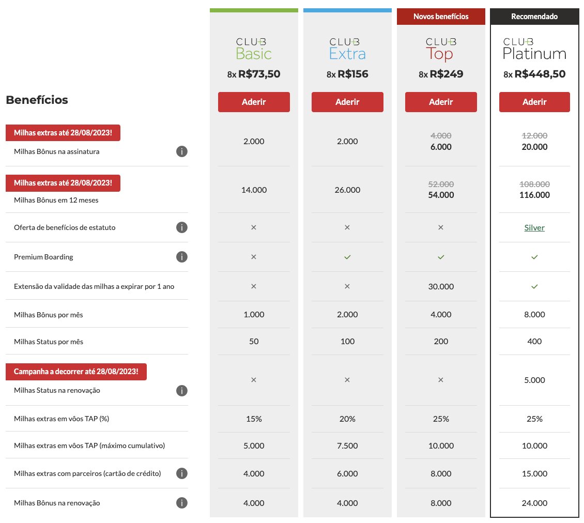
Task: Click the Novos benefícios banner
Action: point(441,17)
